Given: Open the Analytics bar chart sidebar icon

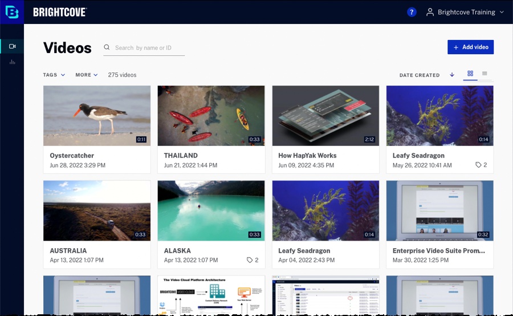Looking at the screenshot, I should pyautogui.click(x=13, y=62).
